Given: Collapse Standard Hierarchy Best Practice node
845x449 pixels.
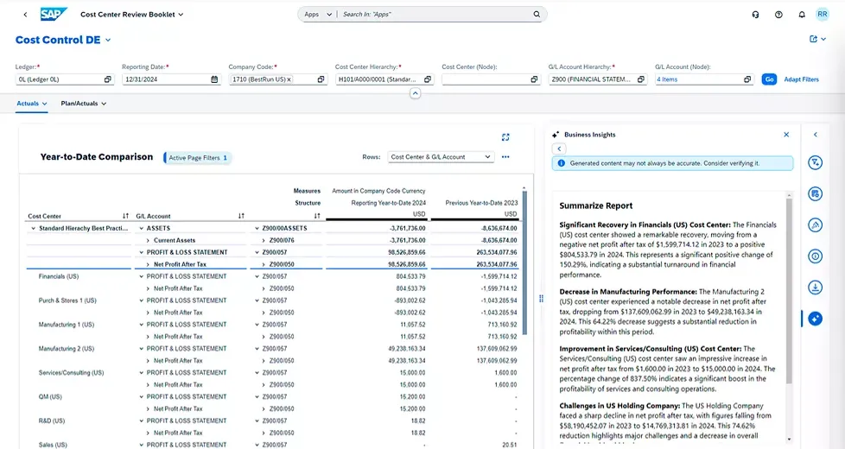Looking at the screenshot, I should point(34,228).
